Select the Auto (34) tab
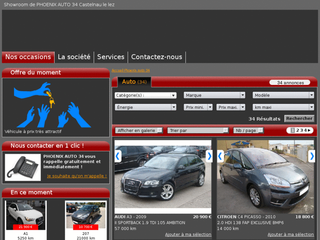Image resolution: width=320 pixels, height=240 pixels. tap(134, 82)
